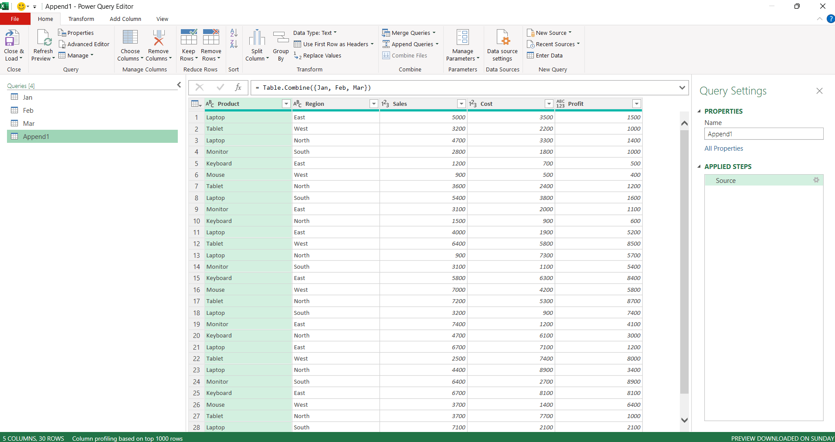Open the File tab
Image resolution: width=835 pixels, height=442 pixels.
point(15,19)
